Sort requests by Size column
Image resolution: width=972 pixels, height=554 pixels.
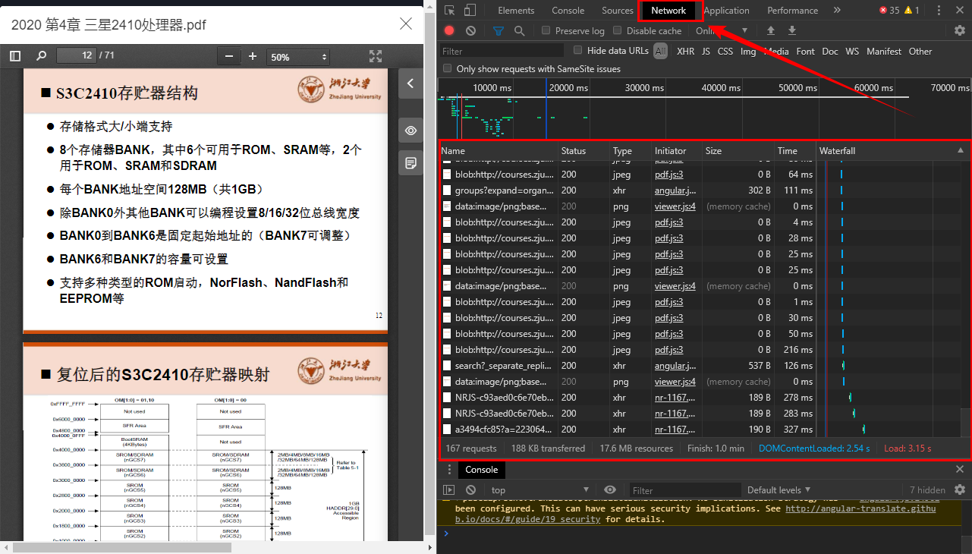(x=738, y=150)
